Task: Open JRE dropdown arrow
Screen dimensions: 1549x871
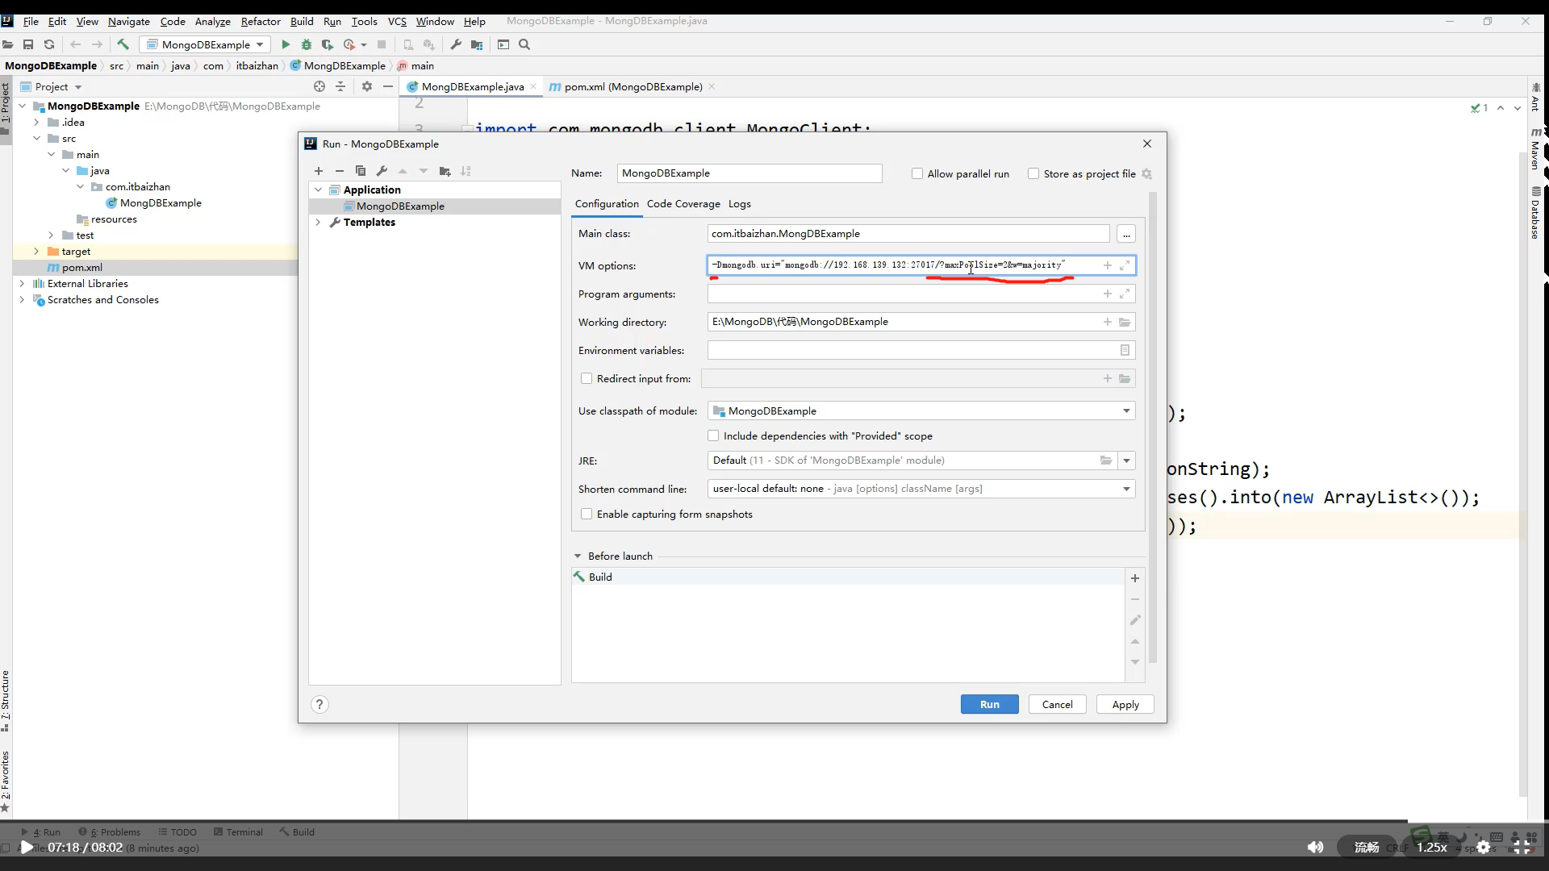Action: (x=1126, y=461)
